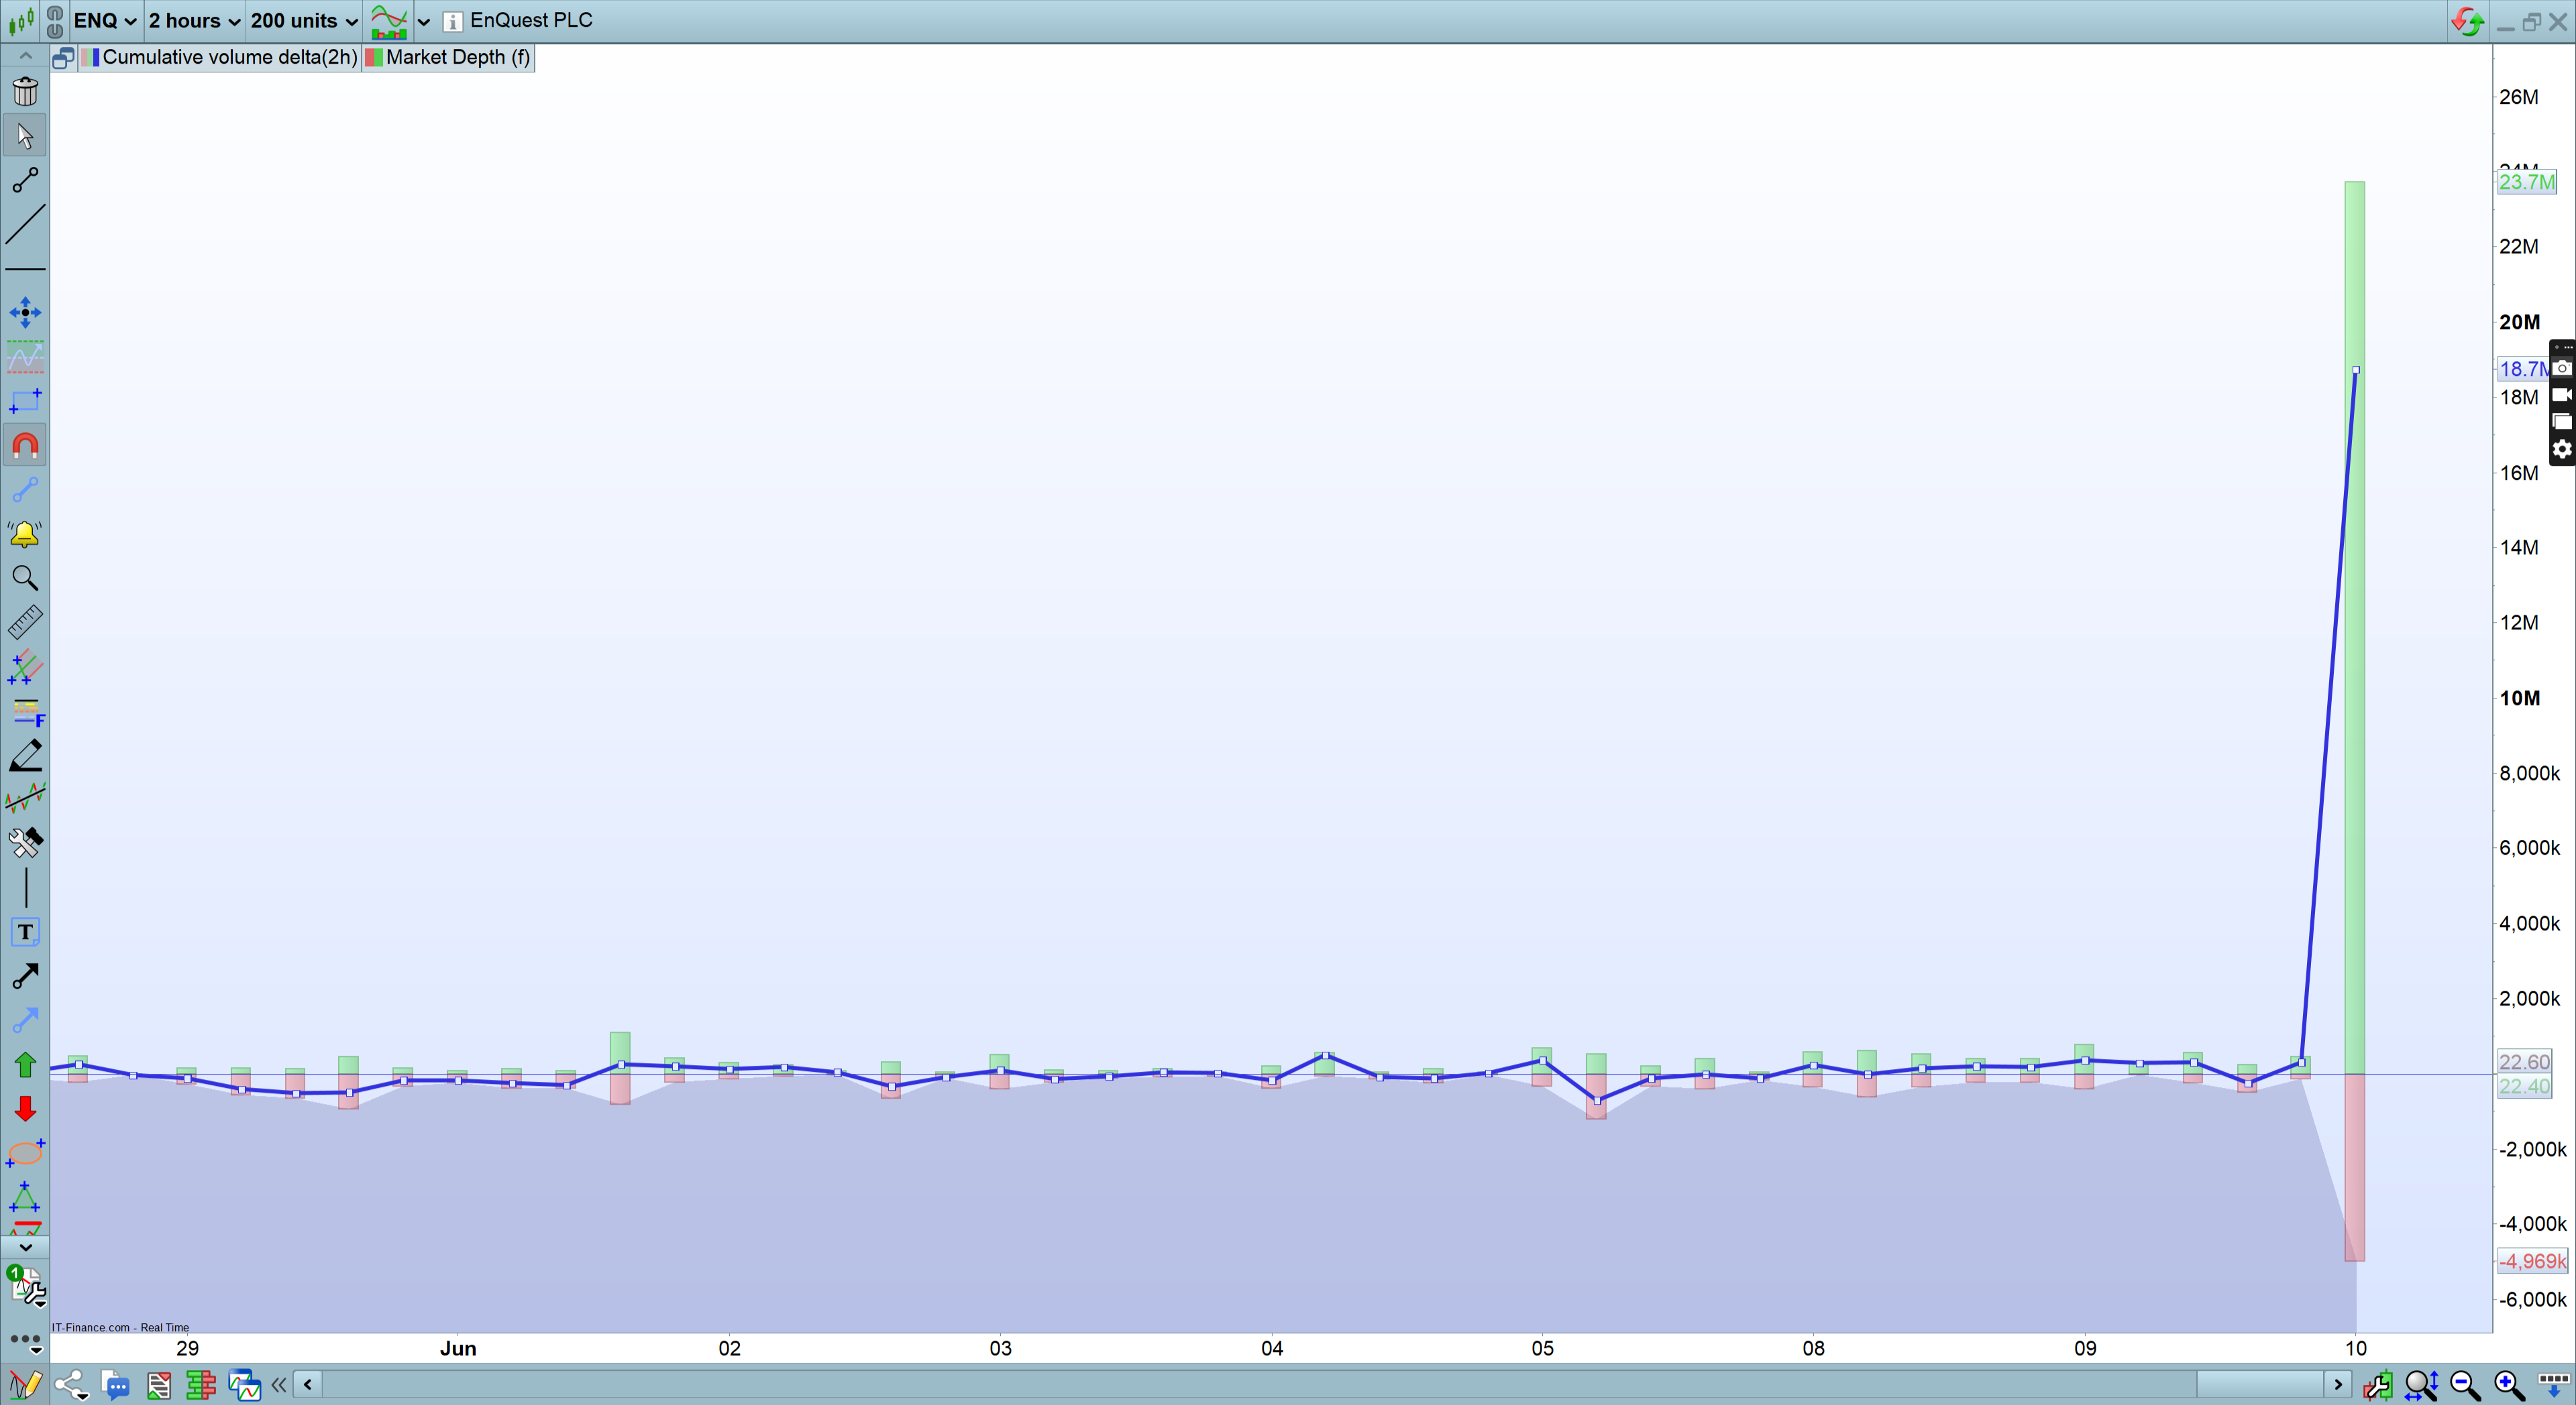Click the indicators chart icon in header
2576x1405 pixels.
click(x=388, y=21)
